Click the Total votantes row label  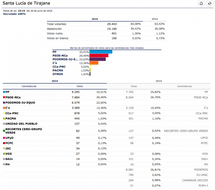click(57, 24)
